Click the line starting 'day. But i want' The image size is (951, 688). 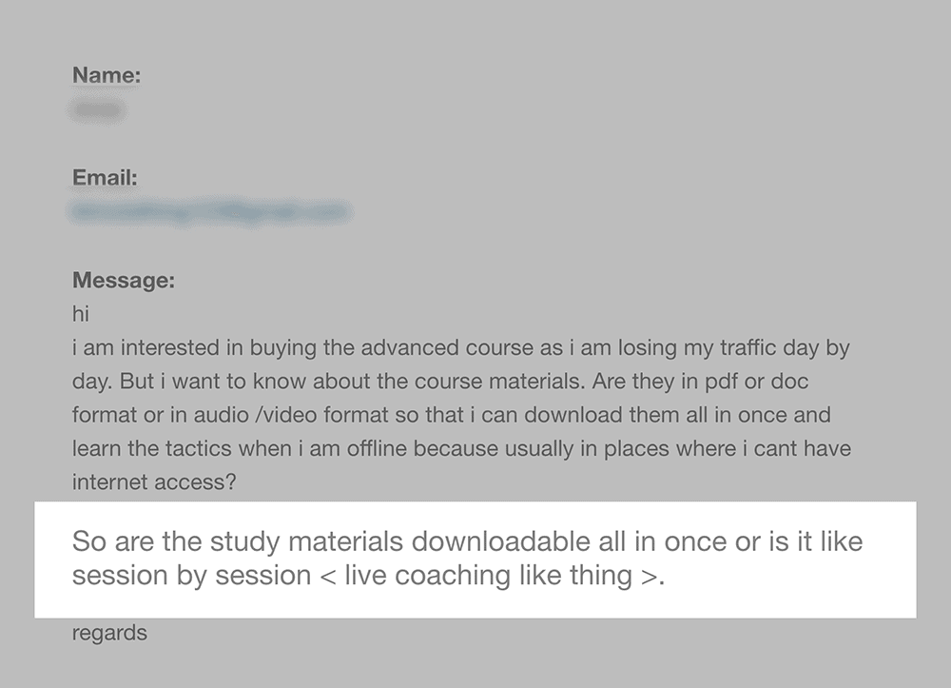coord(440,381)
